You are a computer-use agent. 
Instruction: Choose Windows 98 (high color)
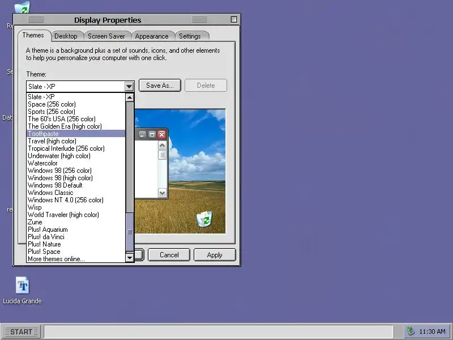click(76, 178)
